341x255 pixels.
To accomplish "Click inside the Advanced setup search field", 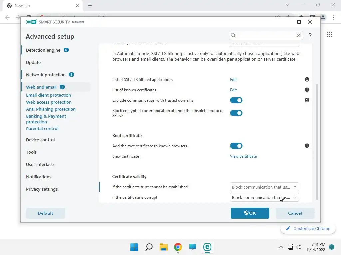I will tap(266, 35).
